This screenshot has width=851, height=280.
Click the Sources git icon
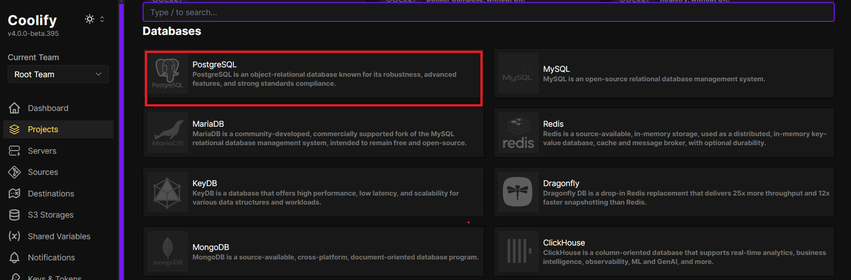(x=15, y=172)
